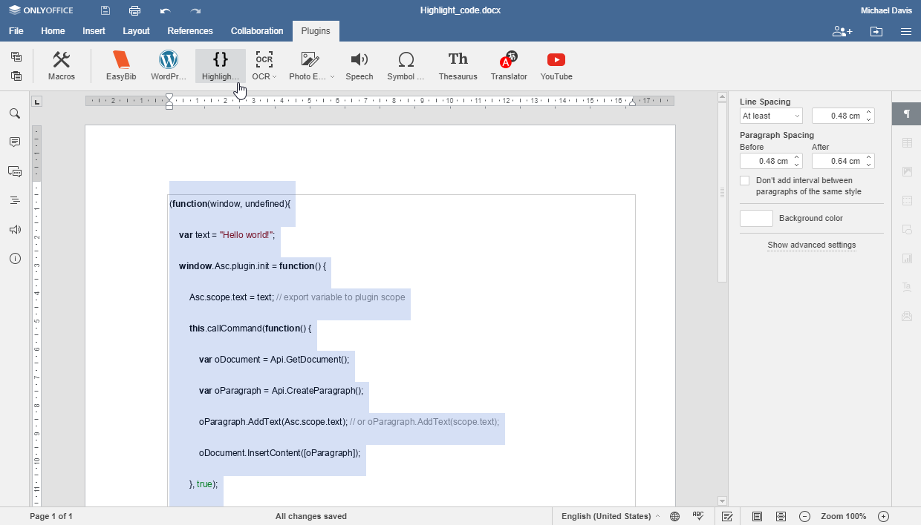Viewport: 921px width, 525px height.
Task: Open the Macros plugin
Action: pos(62,66)
